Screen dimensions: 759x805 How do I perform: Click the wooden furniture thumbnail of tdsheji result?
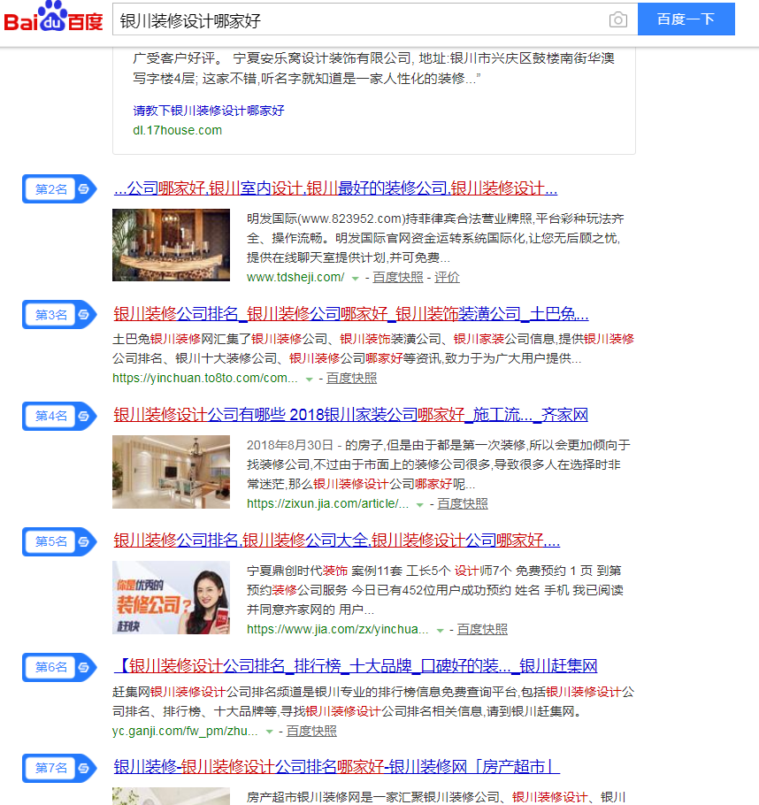[x=171, y=245]
